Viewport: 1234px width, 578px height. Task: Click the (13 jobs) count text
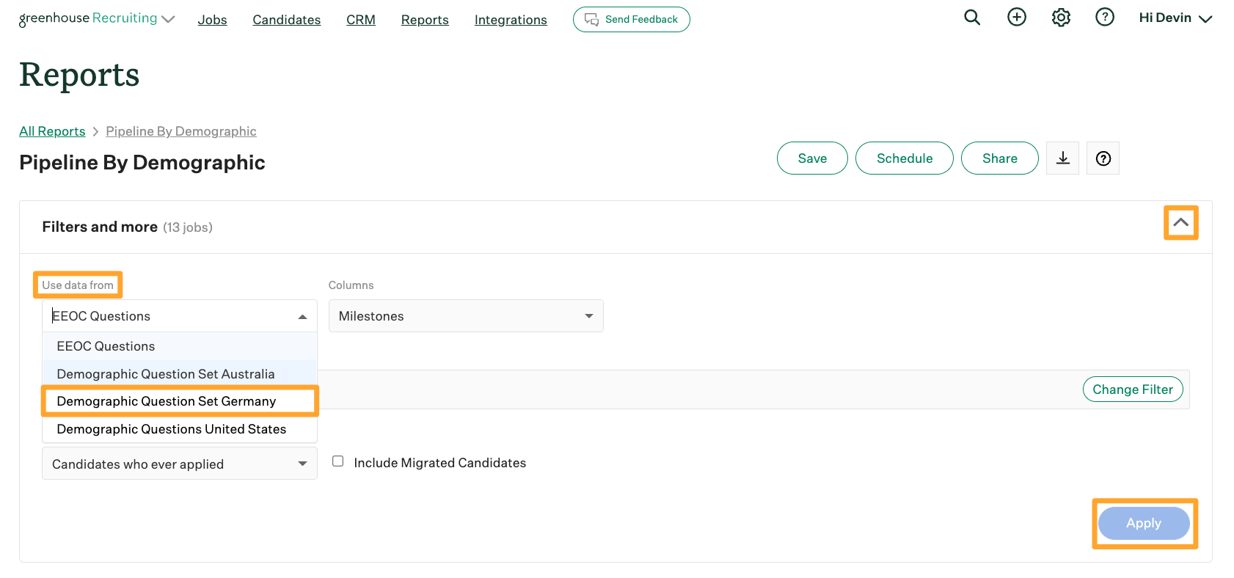click(188, 227)
